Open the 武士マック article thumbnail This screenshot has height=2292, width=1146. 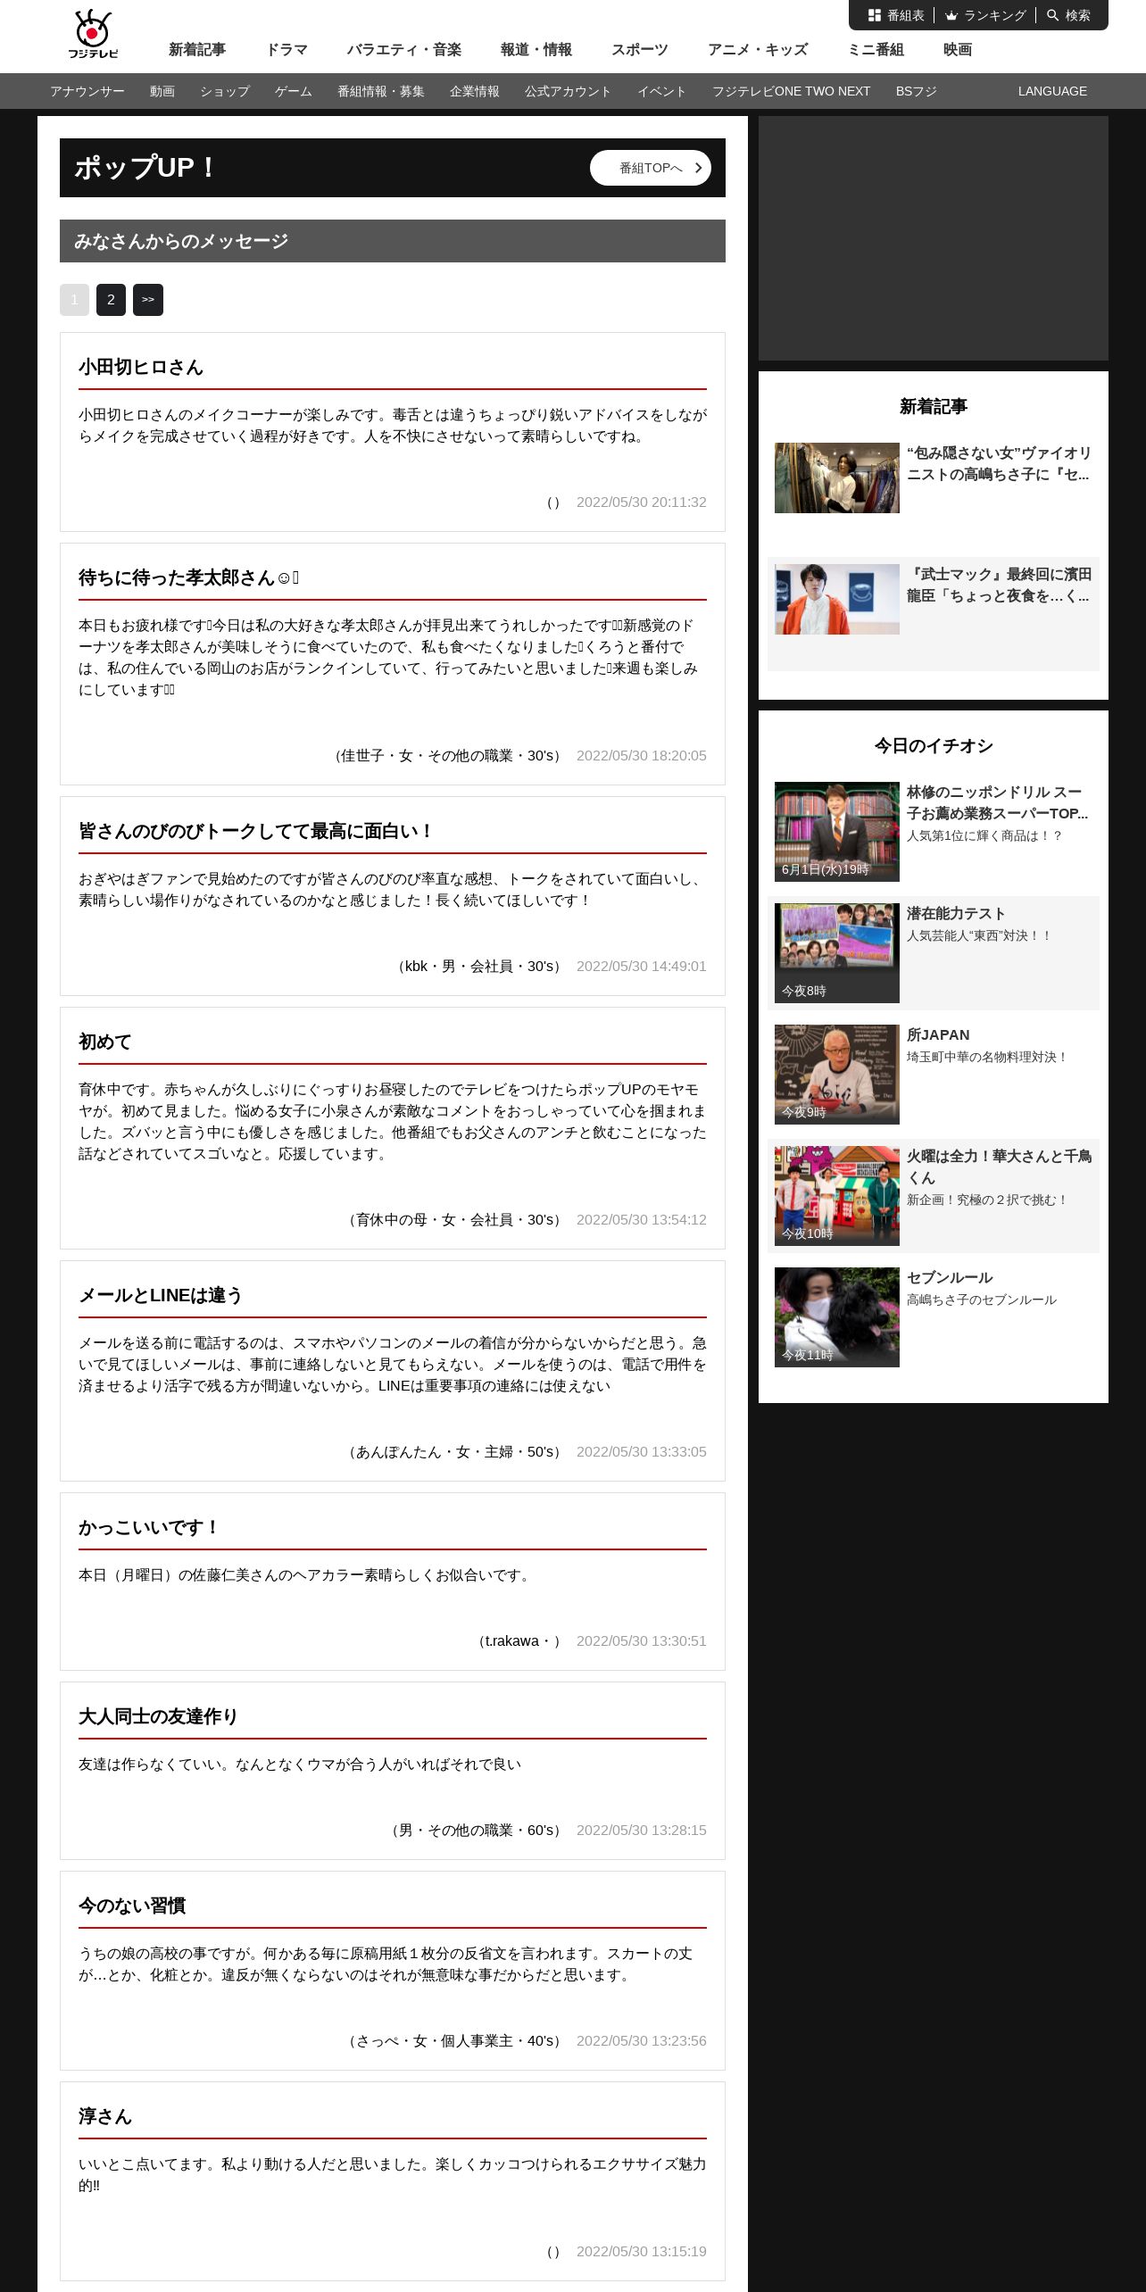(x=837, y=599)
